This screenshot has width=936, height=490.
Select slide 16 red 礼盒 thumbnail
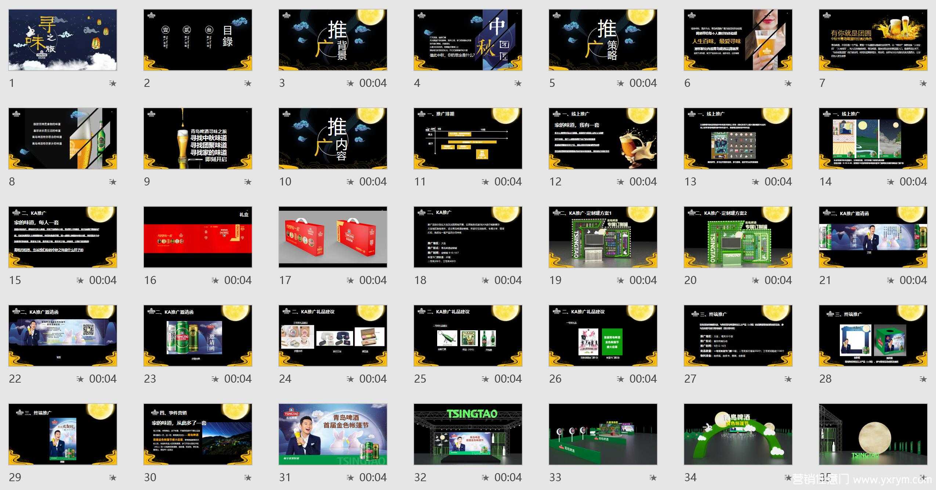coord(198,237)
